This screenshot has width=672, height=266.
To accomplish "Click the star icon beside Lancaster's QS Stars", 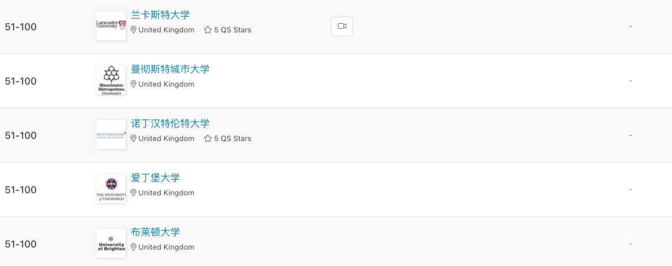I will coord(208,30).
